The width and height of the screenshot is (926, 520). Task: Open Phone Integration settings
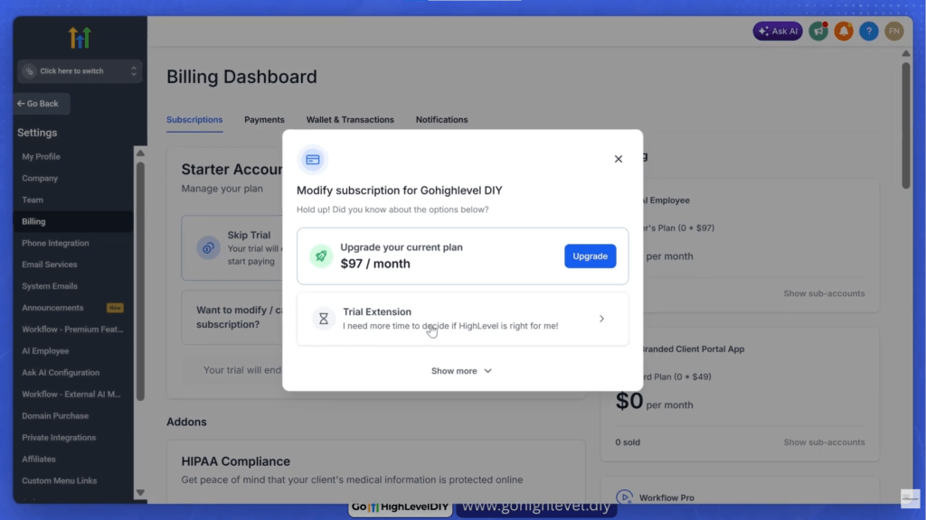(55, 243)
